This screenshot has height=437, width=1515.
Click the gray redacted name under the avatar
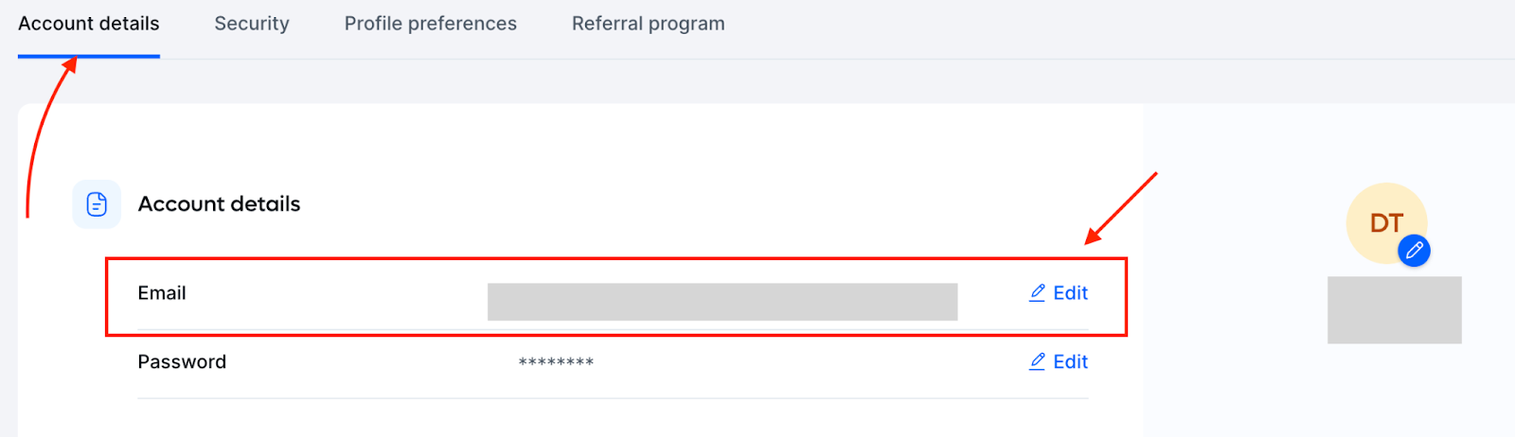[1395, 310]
